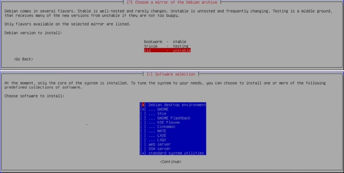Check the LXQt desktop option

coord(143,140)
